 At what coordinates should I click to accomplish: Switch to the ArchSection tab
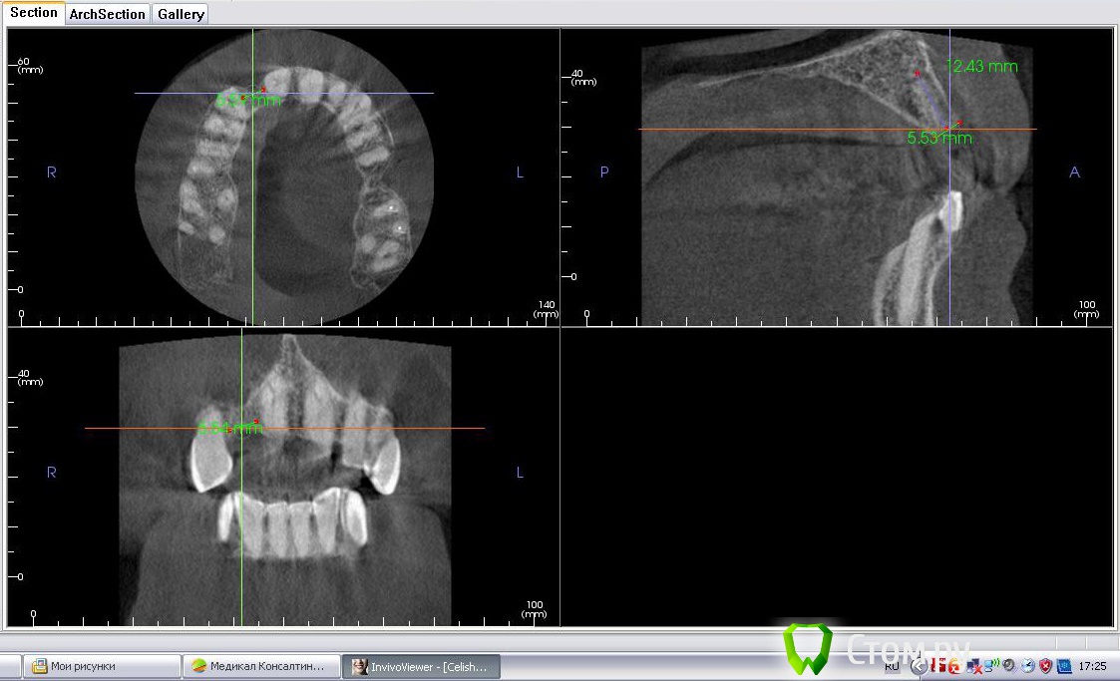point(108,14)
